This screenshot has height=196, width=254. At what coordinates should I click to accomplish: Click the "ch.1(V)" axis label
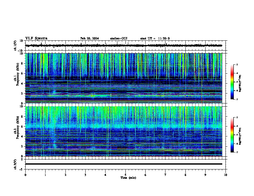pyautogui.click(x=15, y=45)
